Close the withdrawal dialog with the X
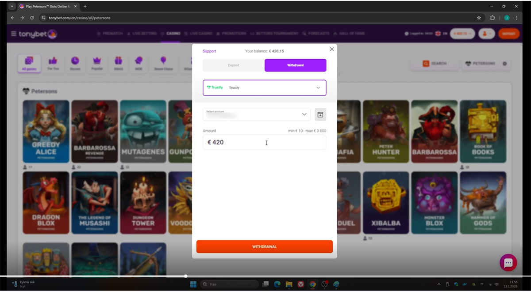Image resolution: width=531 pixels, height=292 pixels. pos(332,49)
